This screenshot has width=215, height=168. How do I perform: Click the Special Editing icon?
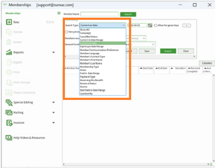coord(9,103)
